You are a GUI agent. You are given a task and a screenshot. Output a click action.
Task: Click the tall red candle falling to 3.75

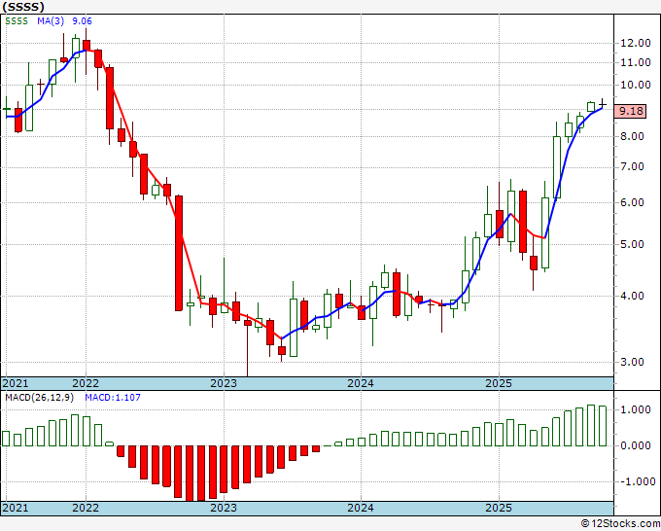click(x=179, y=253)
